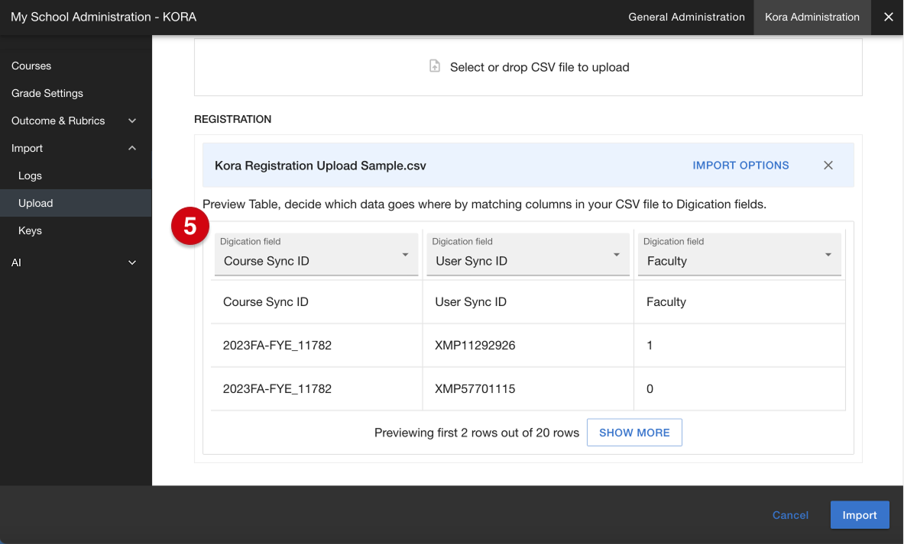Open the Keys page

pyautogui.click(x=76, y=230)
